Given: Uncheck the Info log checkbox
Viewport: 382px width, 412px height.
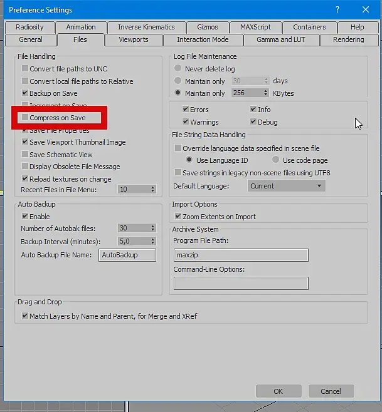Looking at the screenshot, I should (253, 109).
